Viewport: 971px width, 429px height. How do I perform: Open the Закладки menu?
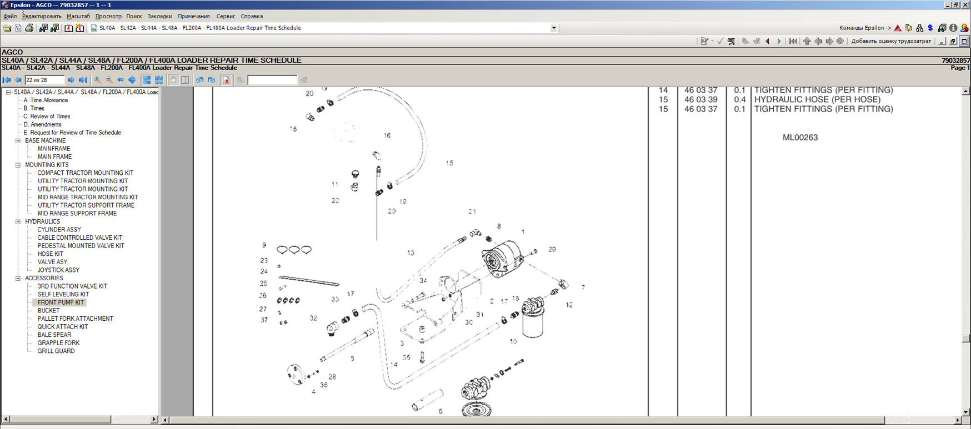click(x=159, y=16)
